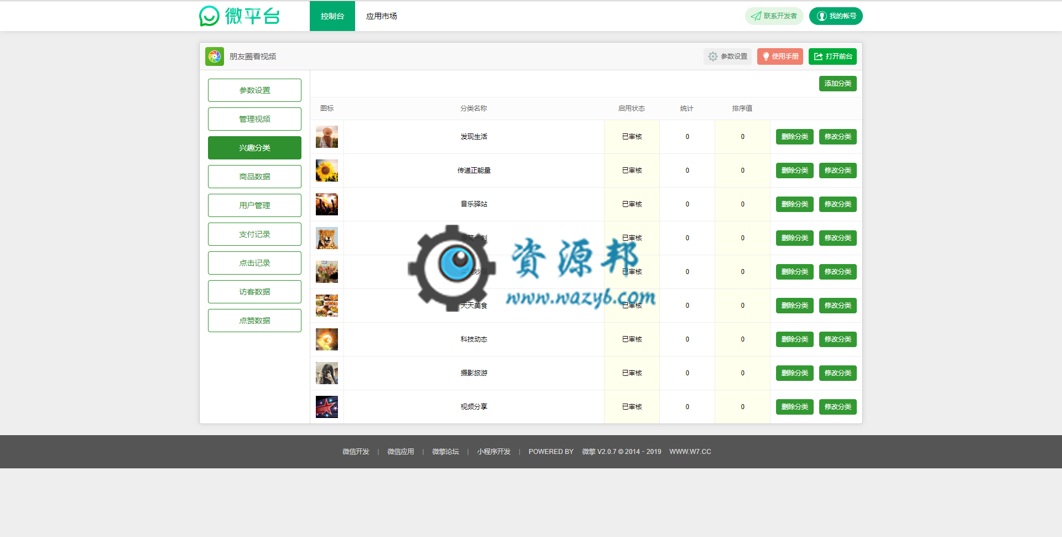Screen dimensions: 1062x537
Task: Edit the 音乐驿站 category
Action: click(838, 204)
